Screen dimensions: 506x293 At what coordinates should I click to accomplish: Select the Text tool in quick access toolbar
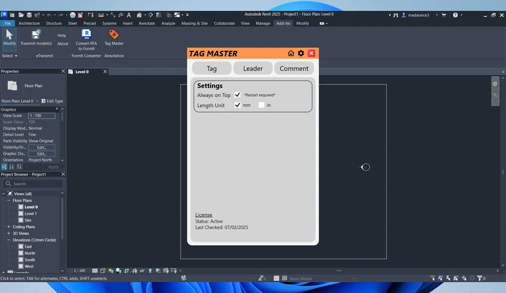pos(129,15)
